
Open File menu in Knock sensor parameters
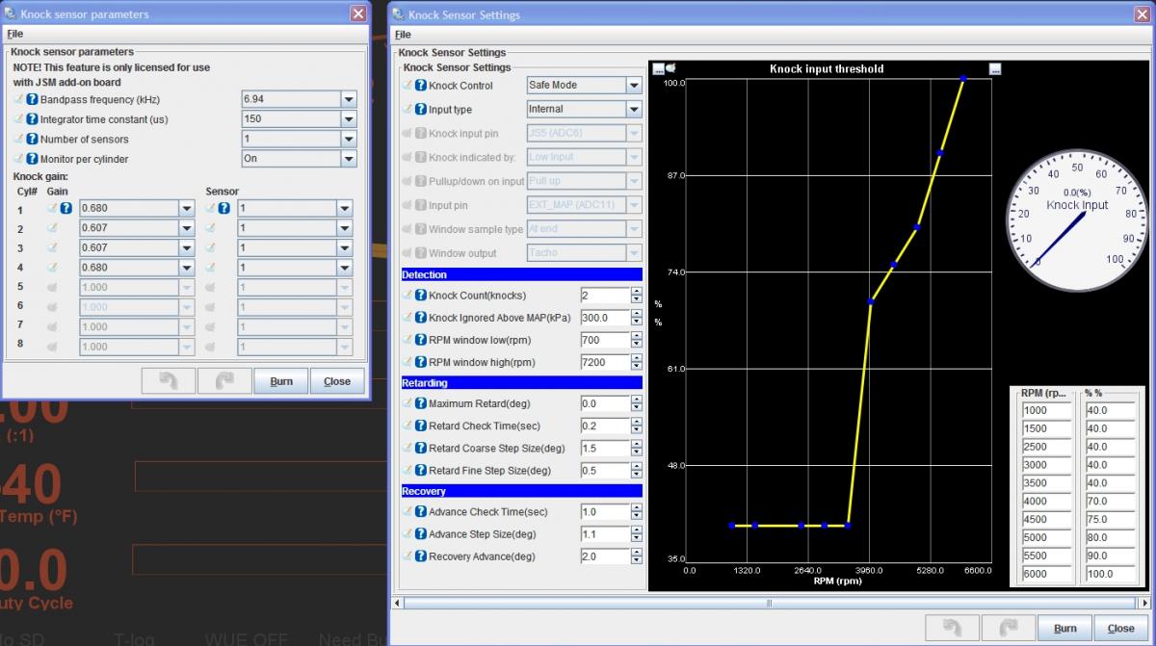(x=14, y=34)
